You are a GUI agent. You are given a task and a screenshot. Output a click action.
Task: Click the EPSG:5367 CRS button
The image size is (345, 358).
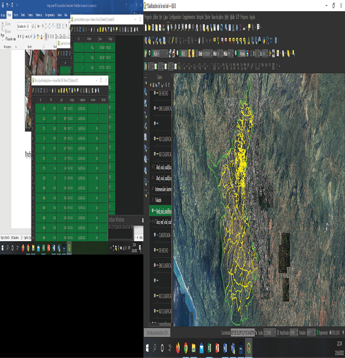(335, 333)
